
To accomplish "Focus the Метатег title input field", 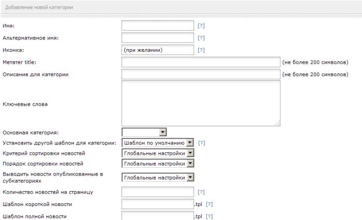I will coord(201,62).
